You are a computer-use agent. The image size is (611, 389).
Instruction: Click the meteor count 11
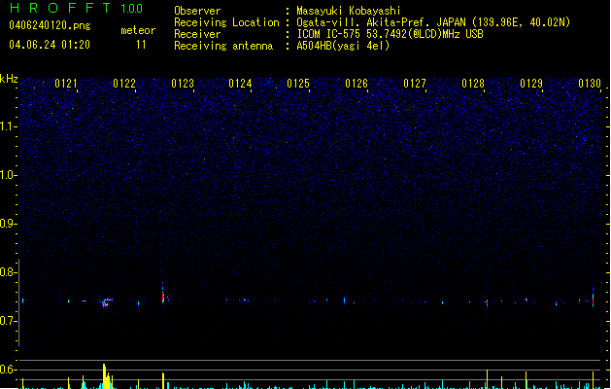[x=141, y=45]
